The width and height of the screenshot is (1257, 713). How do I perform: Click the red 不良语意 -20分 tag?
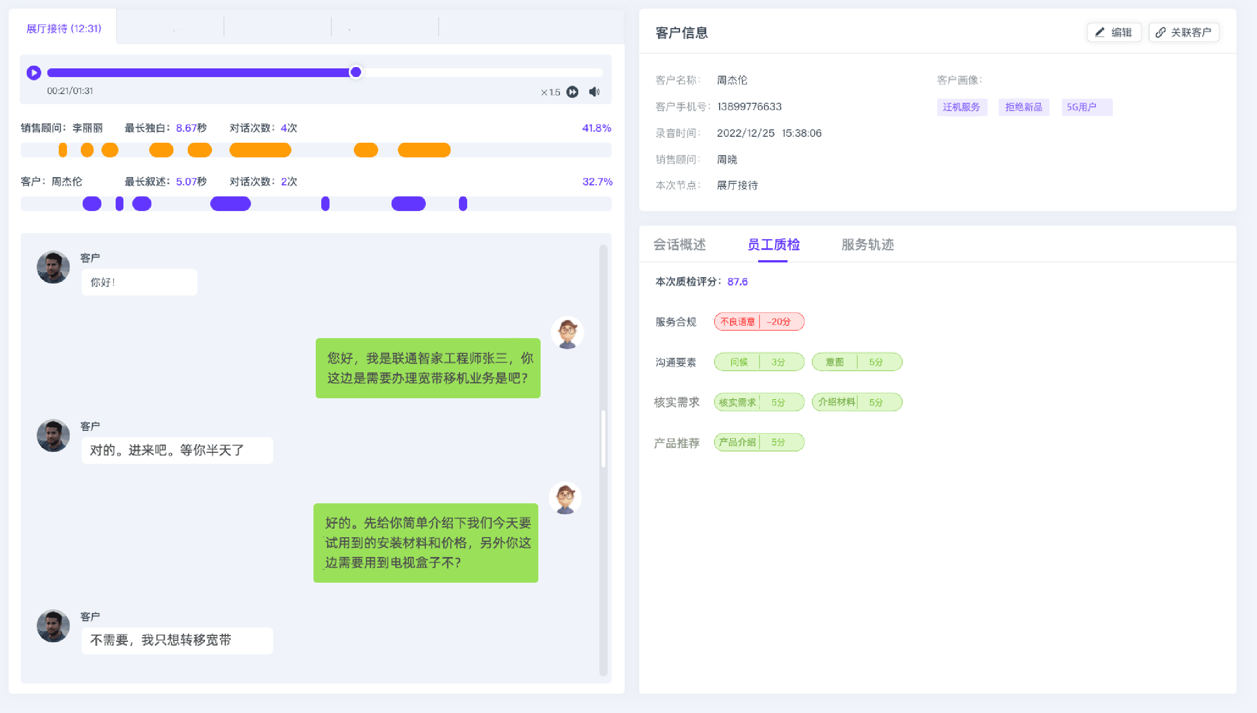tap(759, 322)
